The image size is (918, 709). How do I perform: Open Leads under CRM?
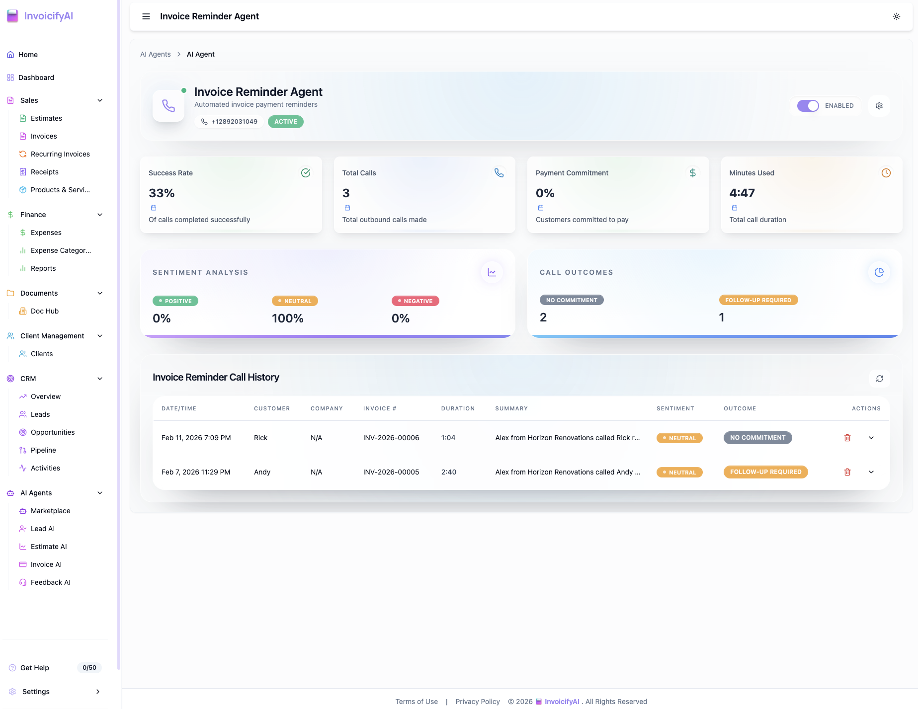point(40,414)
